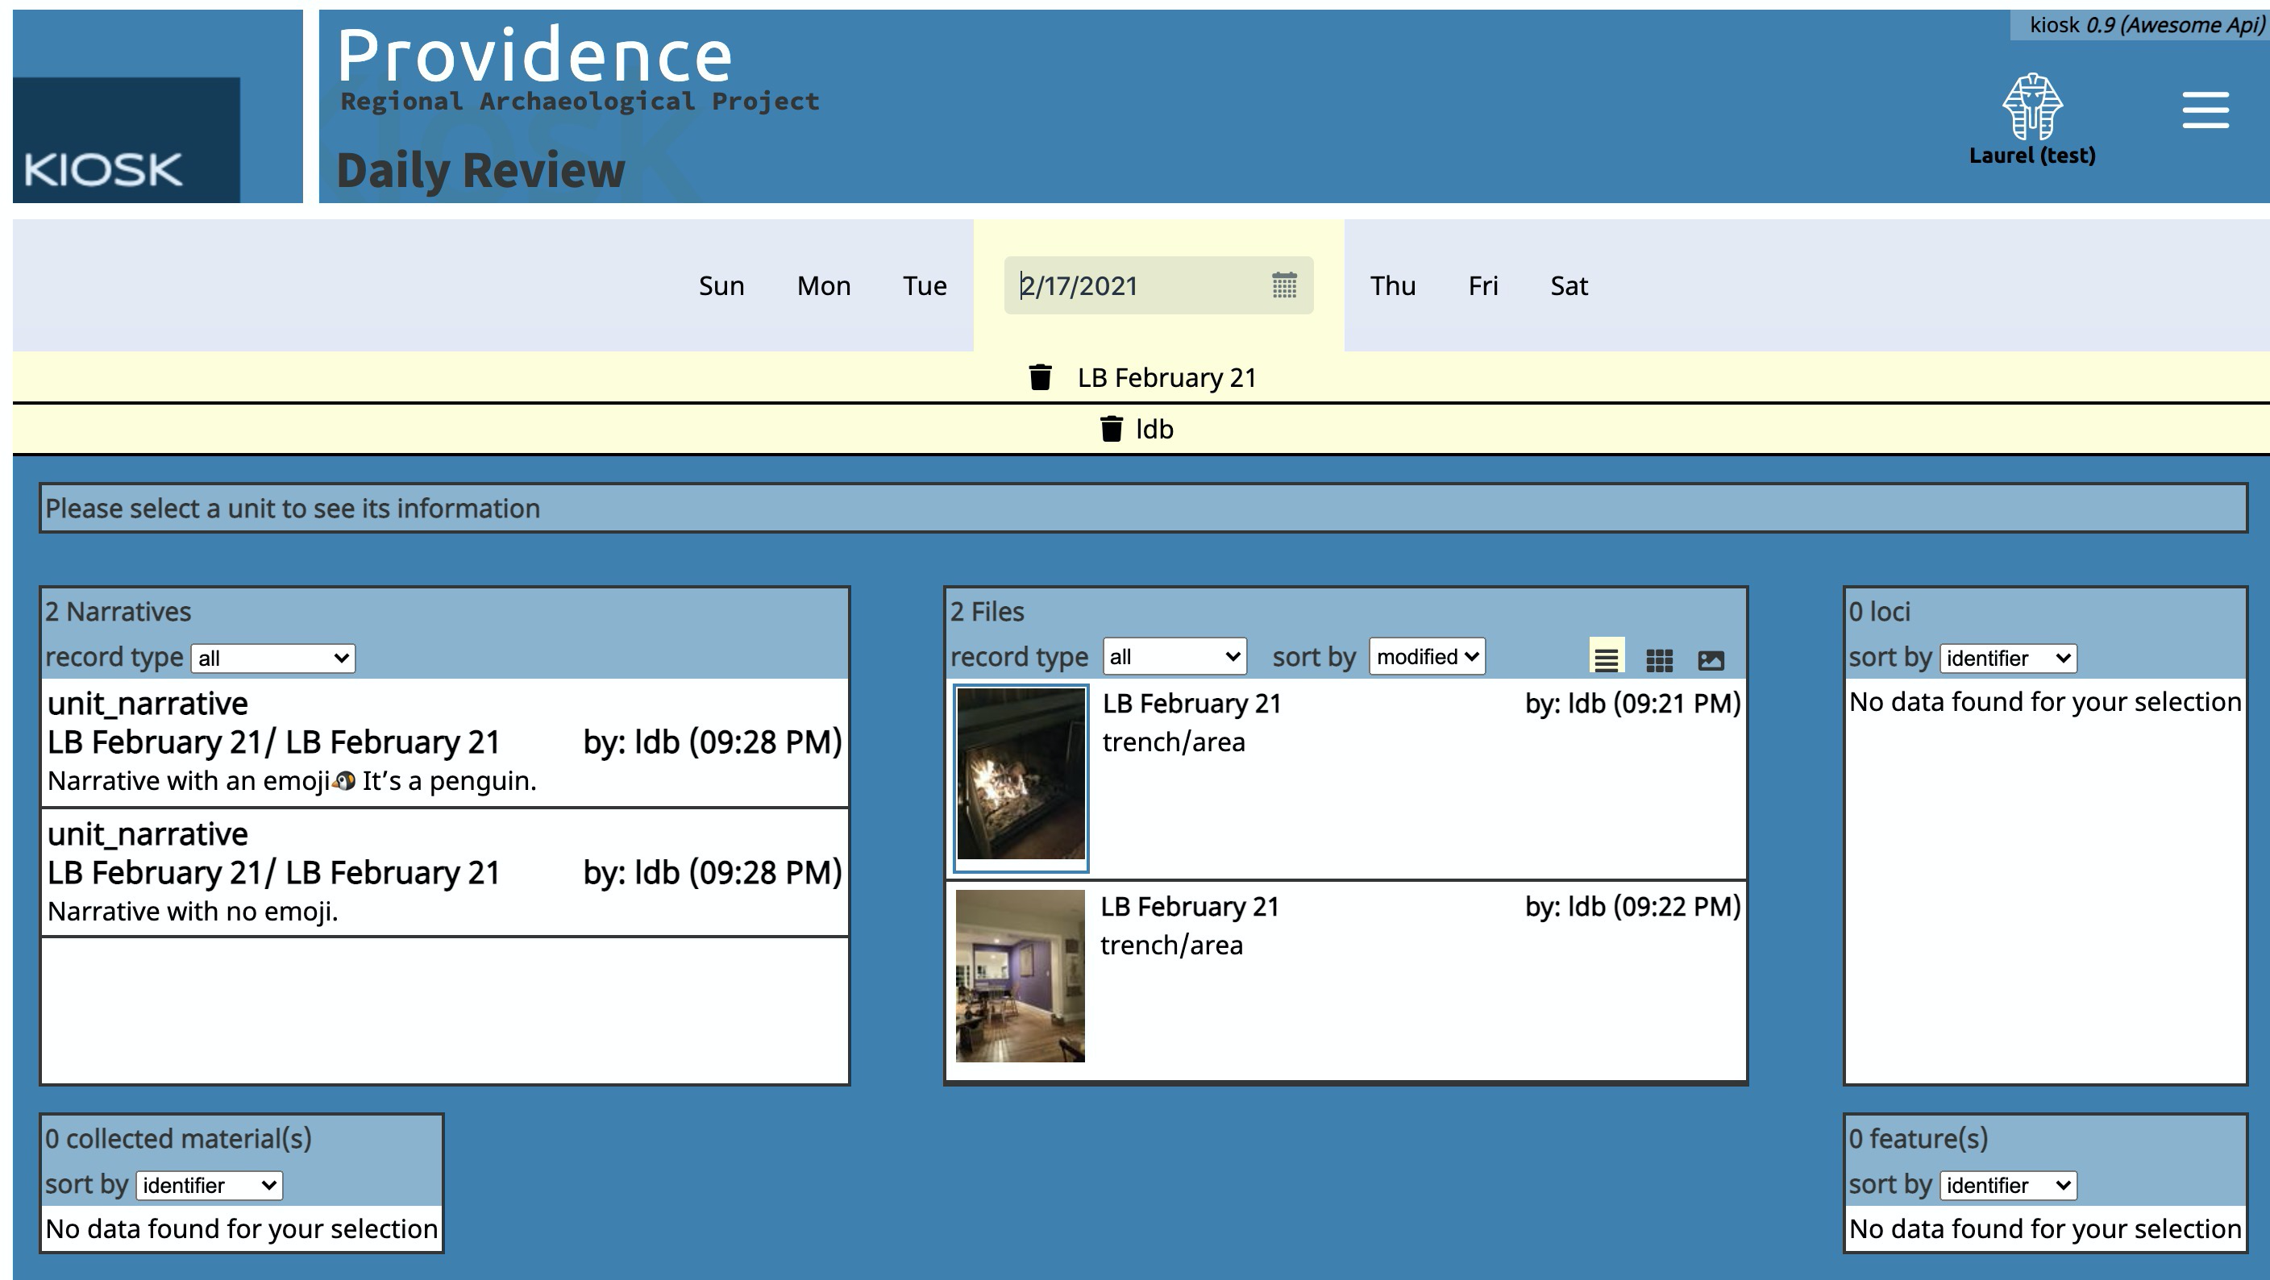Screen dimensions: 2270x1280
Task: Open Narratives record type dropdown
Action: click(273, 658)
